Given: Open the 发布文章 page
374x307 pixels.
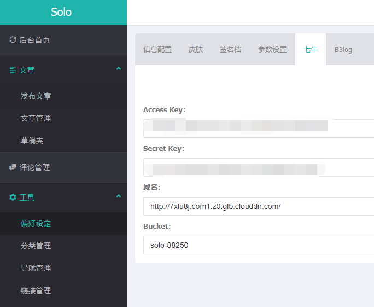Looking at the screenshot, I should [36, 96].
